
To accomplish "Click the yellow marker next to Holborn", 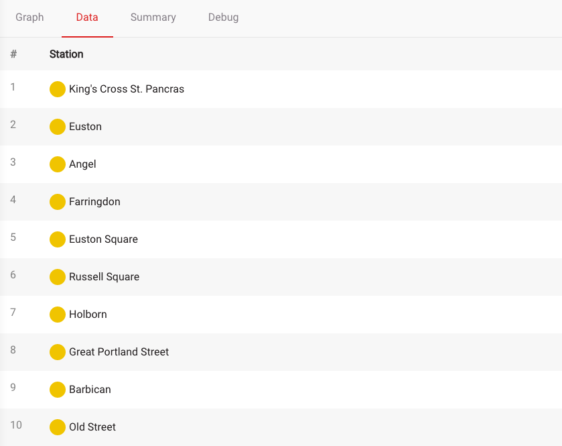I will coord(58,315).
